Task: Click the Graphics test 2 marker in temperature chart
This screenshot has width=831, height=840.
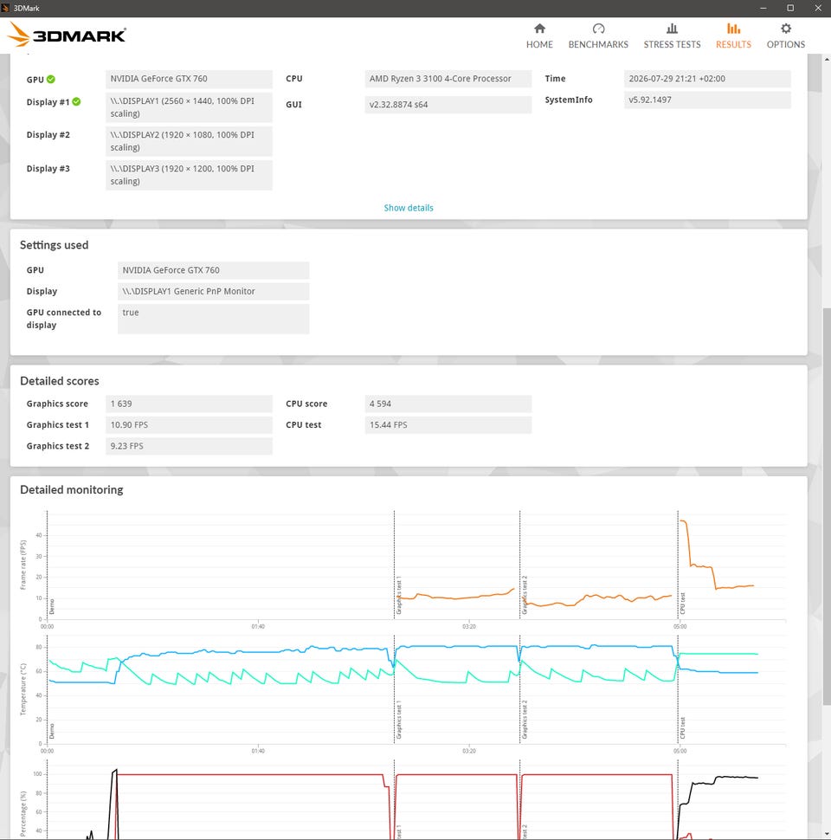Action: (x=525, y=720)
